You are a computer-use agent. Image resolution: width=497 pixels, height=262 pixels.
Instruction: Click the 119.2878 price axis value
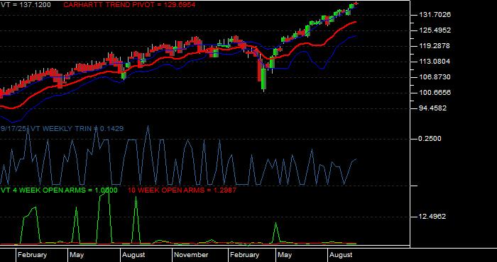click(x=435, y=46)
